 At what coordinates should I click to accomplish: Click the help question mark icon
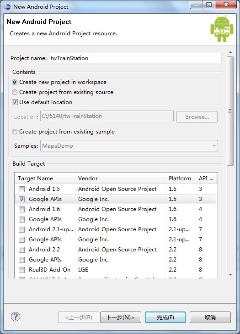tap(16, 317)
